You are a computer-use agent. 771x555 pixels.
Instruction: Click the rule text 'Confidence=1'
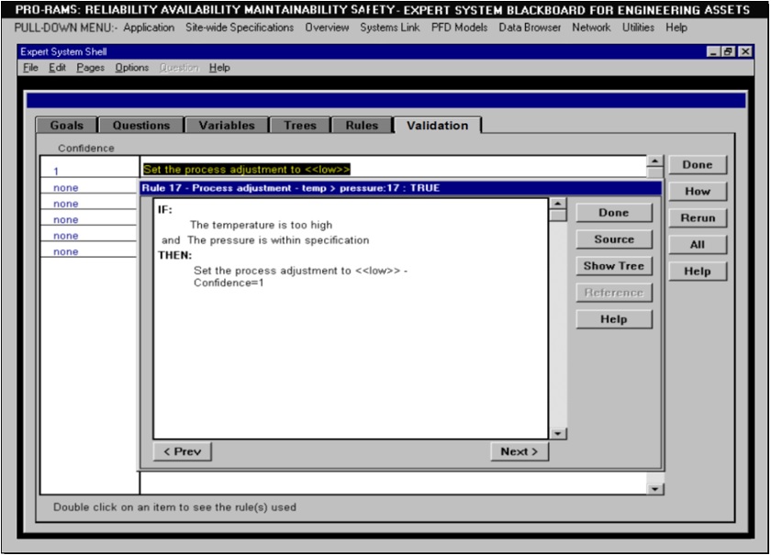(x=229, y=283)
